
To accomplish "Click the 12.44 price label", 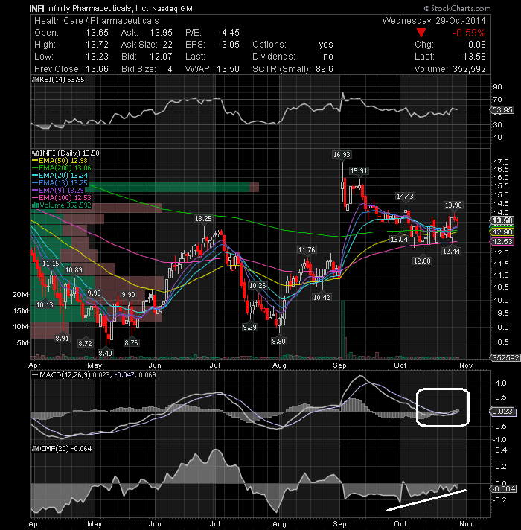I will click(451, 251).
